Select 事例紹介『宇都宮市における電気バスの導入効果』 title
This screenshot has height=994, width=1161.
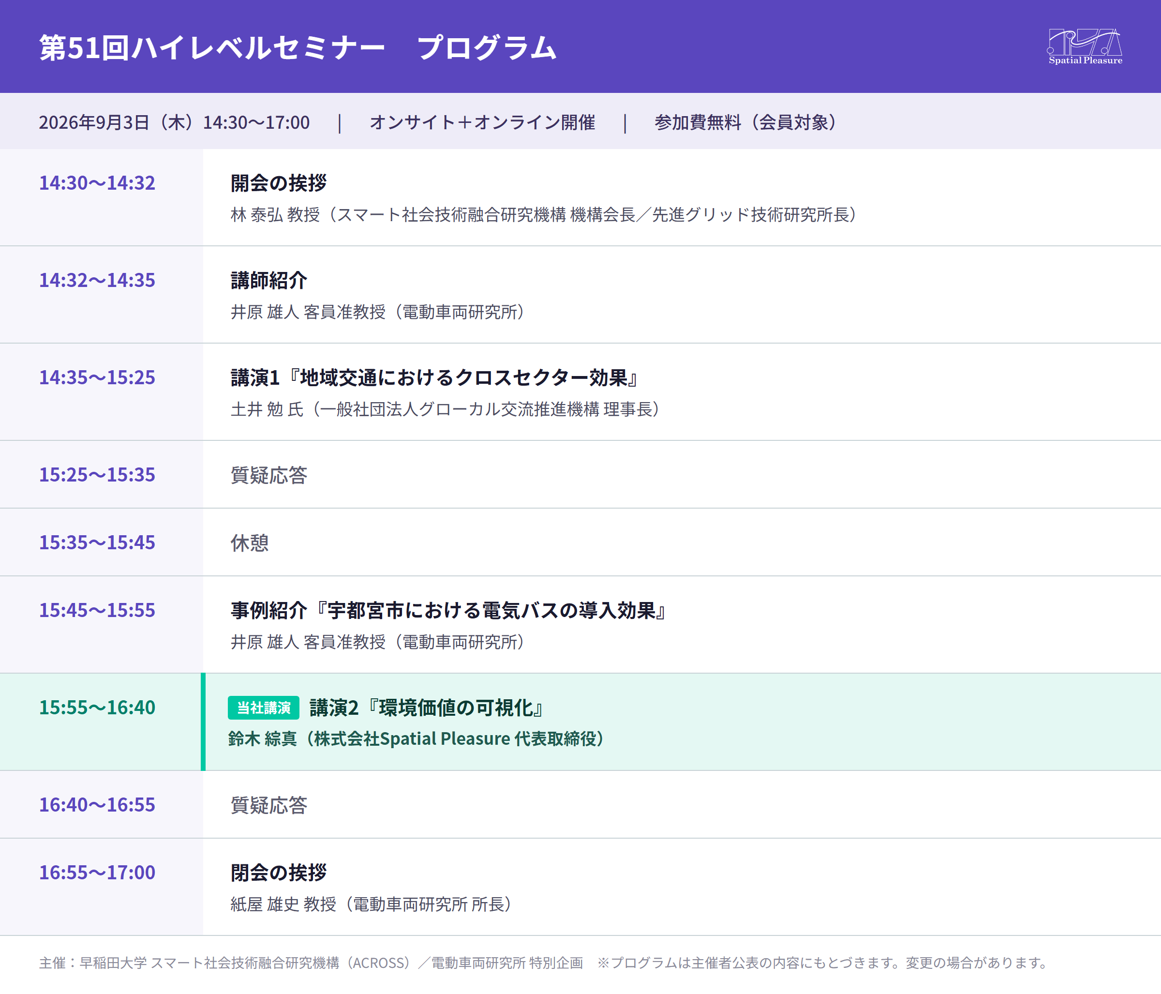click(449, 611)
